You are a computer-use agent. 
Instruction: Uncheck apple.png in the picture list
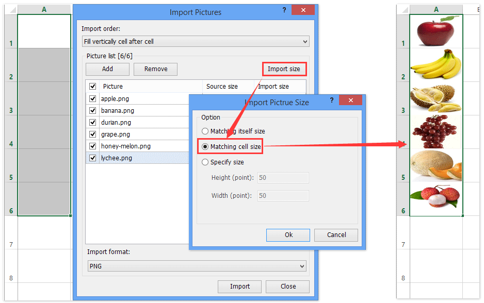(92, 98)
